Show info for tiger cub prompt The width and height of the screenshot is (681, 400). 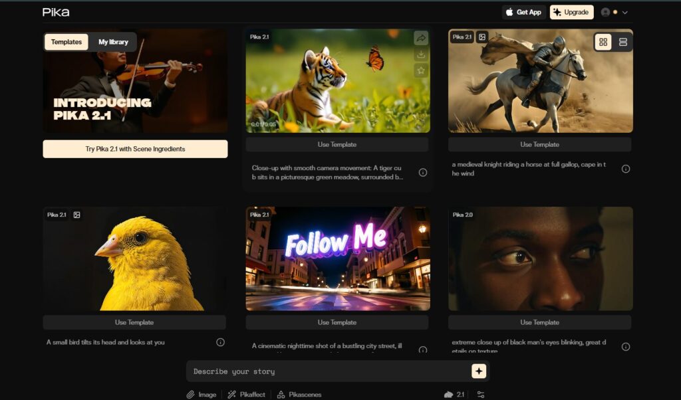(x=422, y=173)
